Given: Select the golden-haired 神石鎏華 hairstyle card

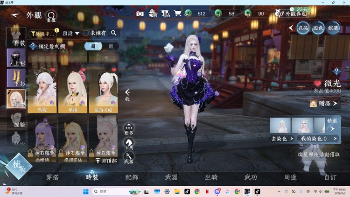Looking at the screenshot, I should [73, 139].
